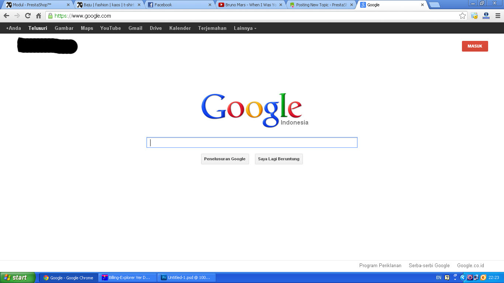504x283 pixels.
Task: Go back to the previous page
Action: coord(6,16)
